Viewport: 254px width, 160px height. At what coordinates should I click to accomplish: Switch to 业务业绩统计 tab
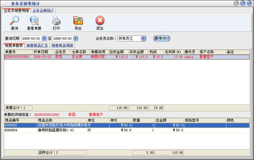pyautogui.click(x=43, y=11)
